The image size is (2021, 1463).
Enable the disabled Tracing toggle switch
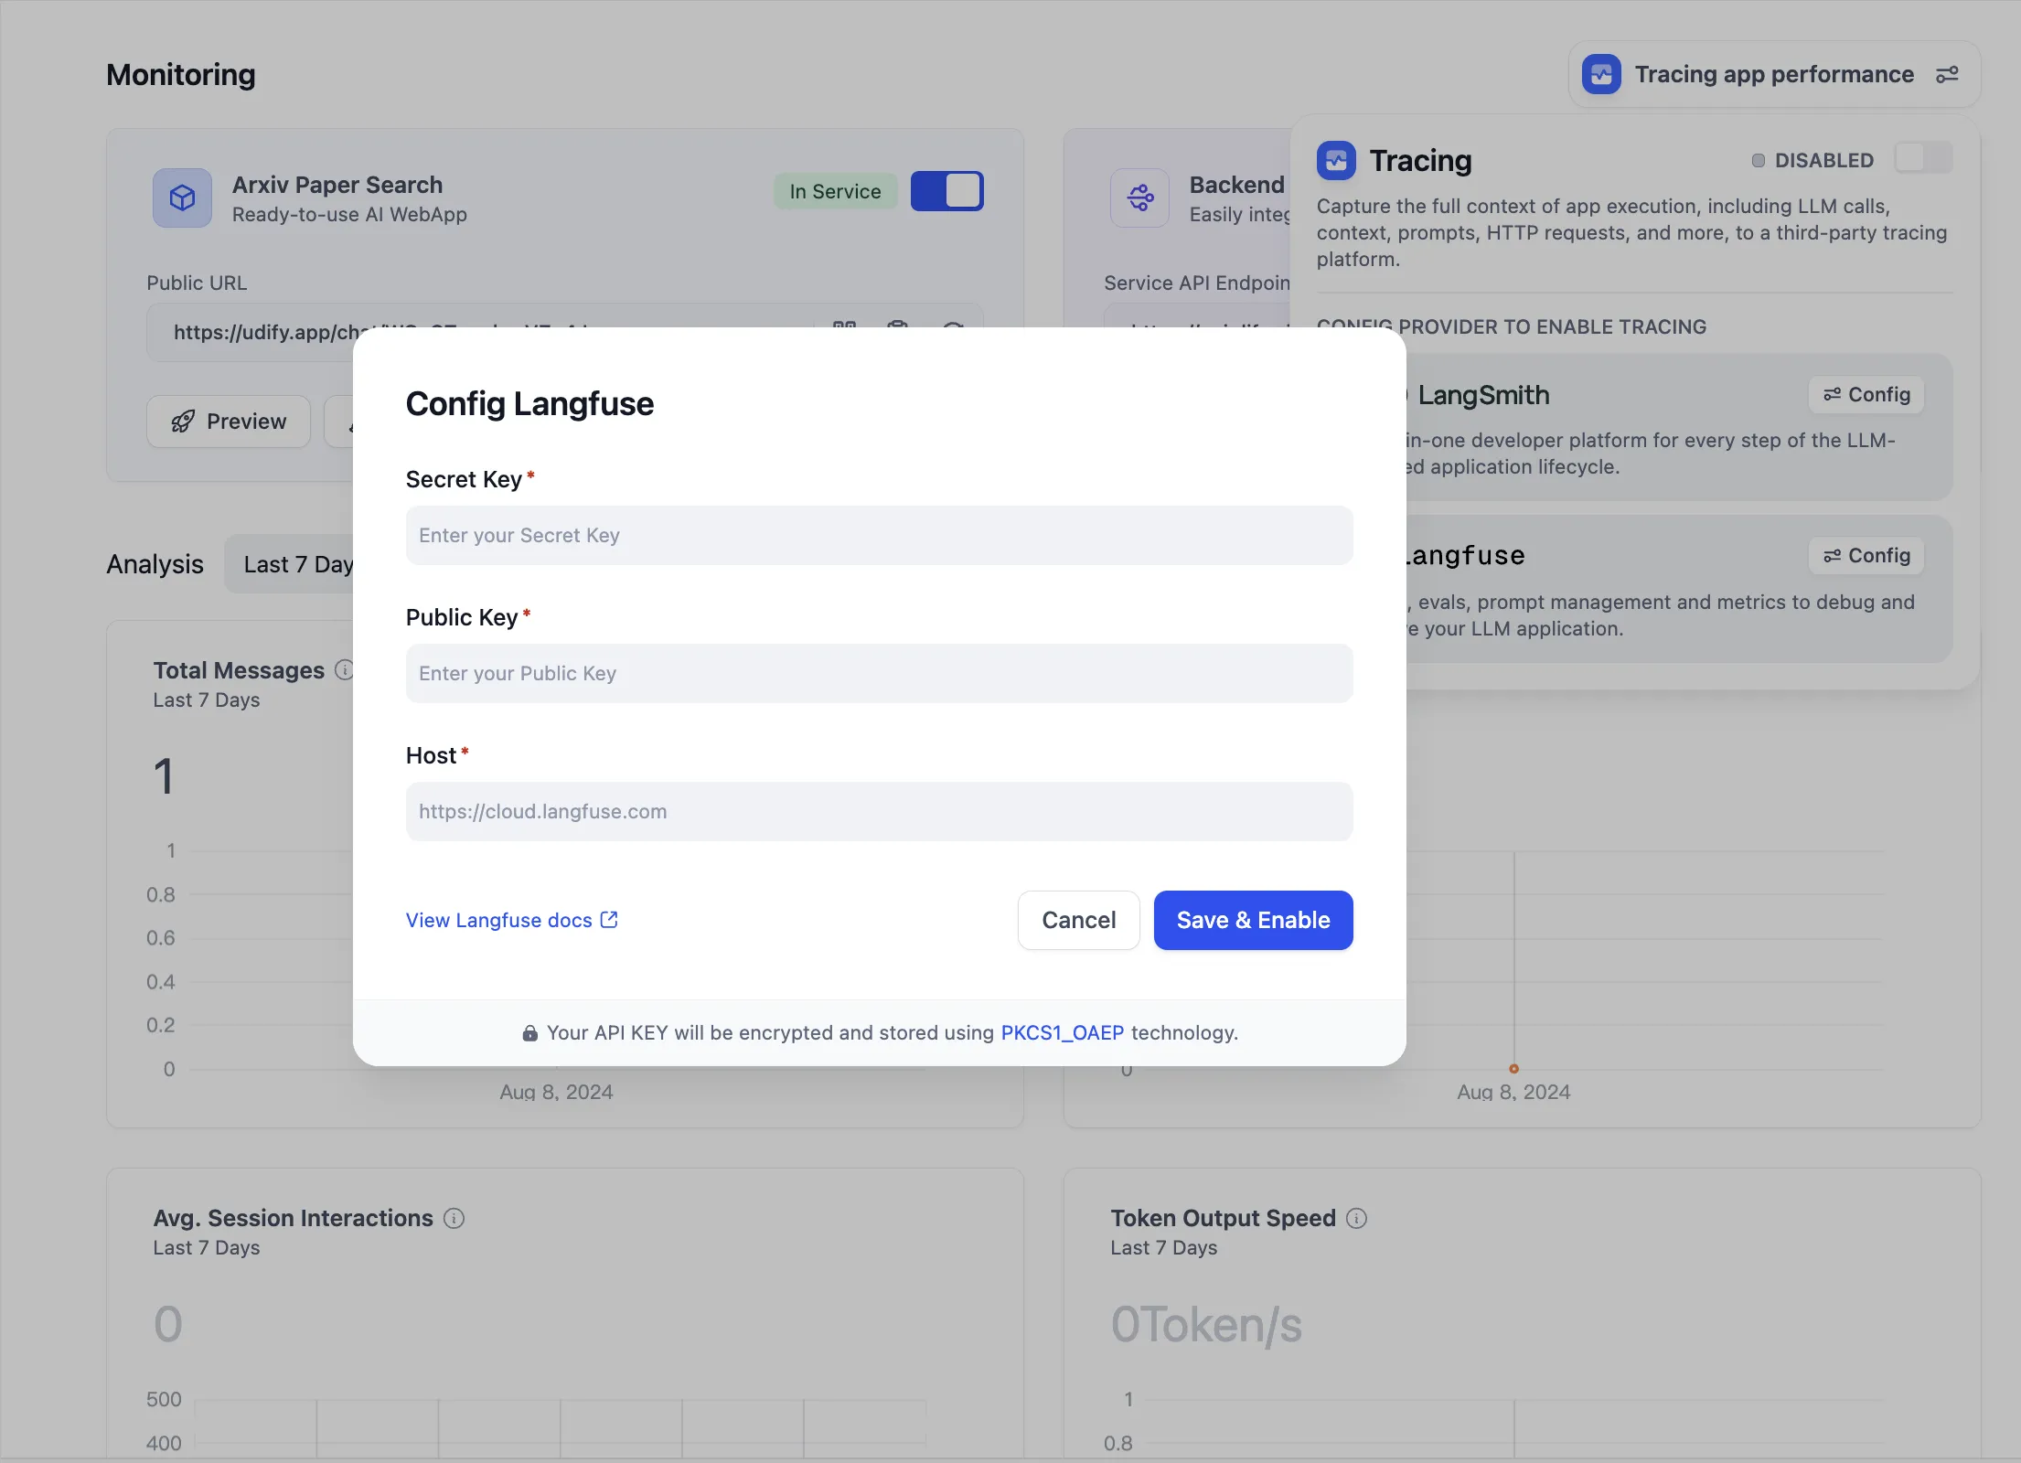pos(1922,159)
